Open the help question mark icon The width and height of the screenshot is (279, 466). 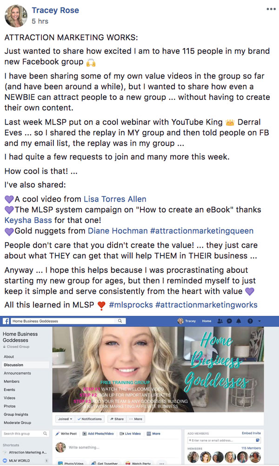click(x=250, y=321)
